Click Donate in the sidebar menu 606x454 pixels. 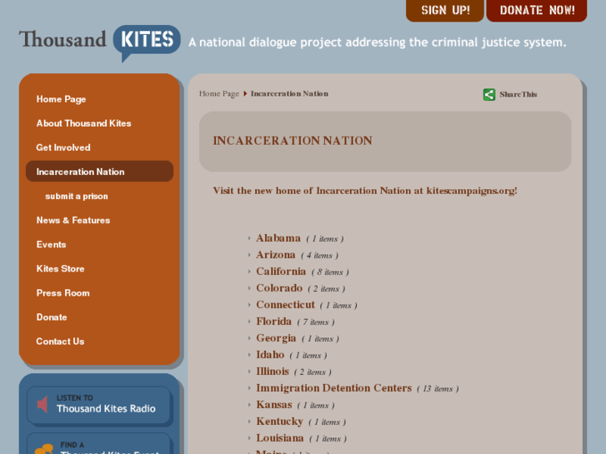(52, 317)
